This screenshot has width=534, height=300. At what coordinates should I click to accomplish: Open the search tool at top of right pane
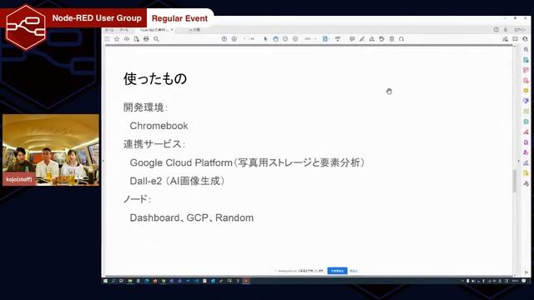click(526, 50)
